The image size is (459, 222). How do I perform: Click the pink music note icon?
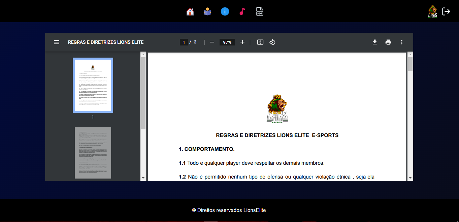click(x=242, y=11)
